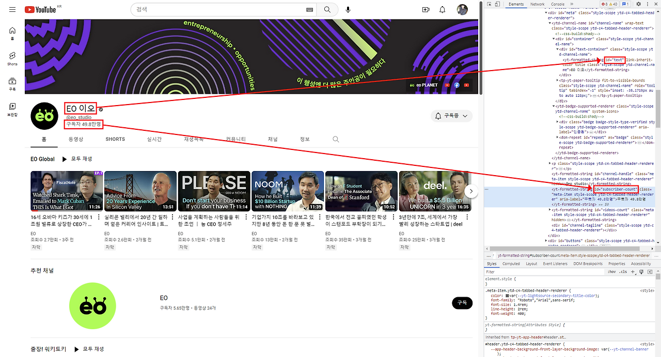Image resolution: width=661 pixels, height=357 pixels.
Task: Close the DevTools panel
Action: [655, 4]
